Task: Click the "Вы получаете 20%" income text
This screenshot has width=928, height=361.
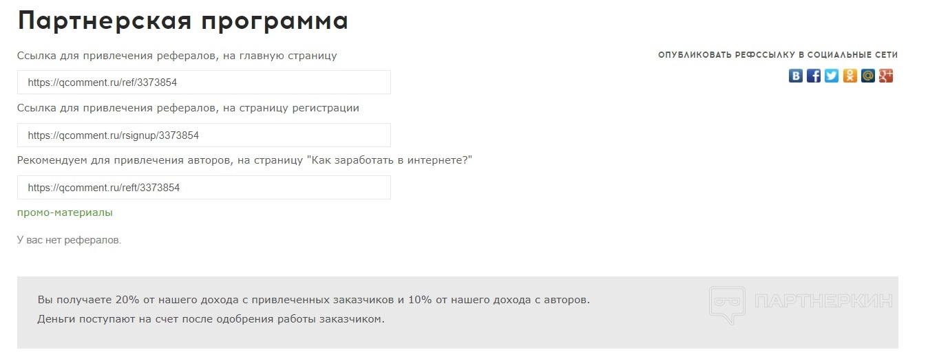Action: pos(314,300)
